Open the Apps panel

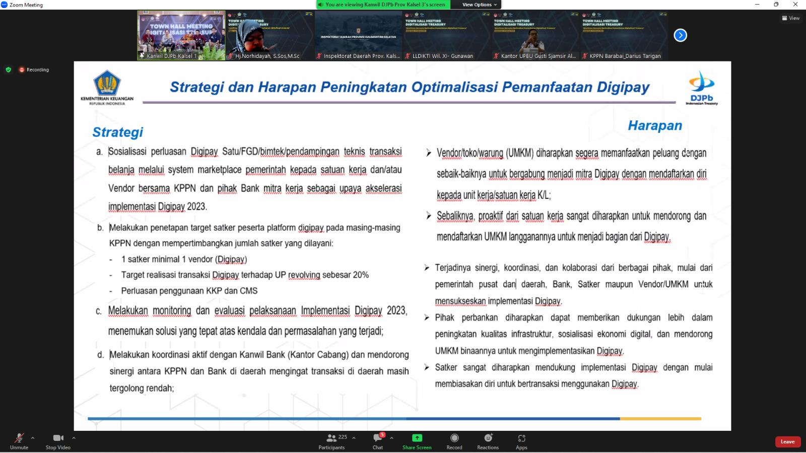click(521, 439)
